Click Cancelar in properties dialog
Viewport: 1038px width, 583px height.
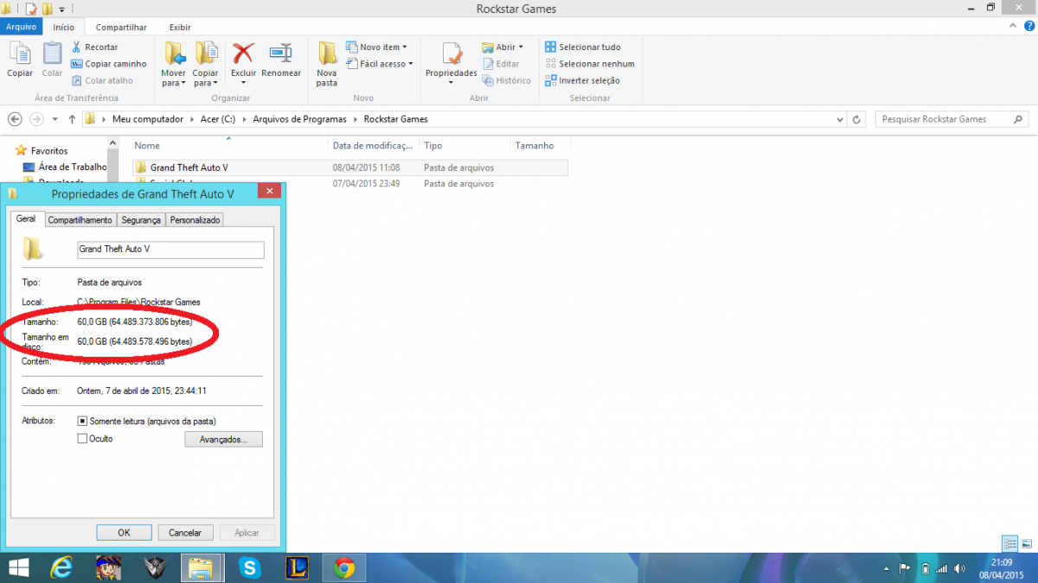pyautogui.click(x=185, y=533)
